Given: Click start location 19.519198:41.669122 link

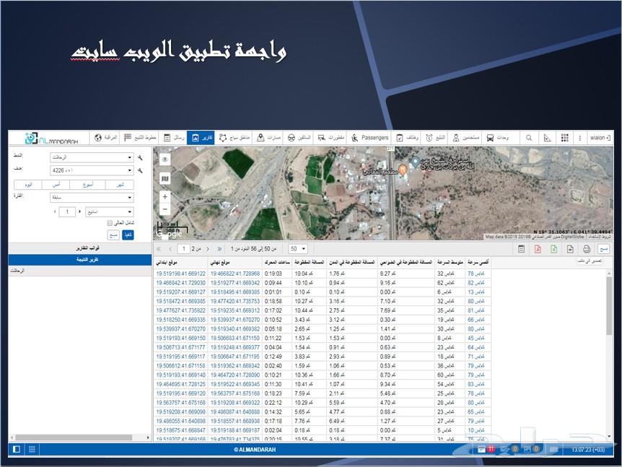Looking at the screenshot, I should [181, 274].
